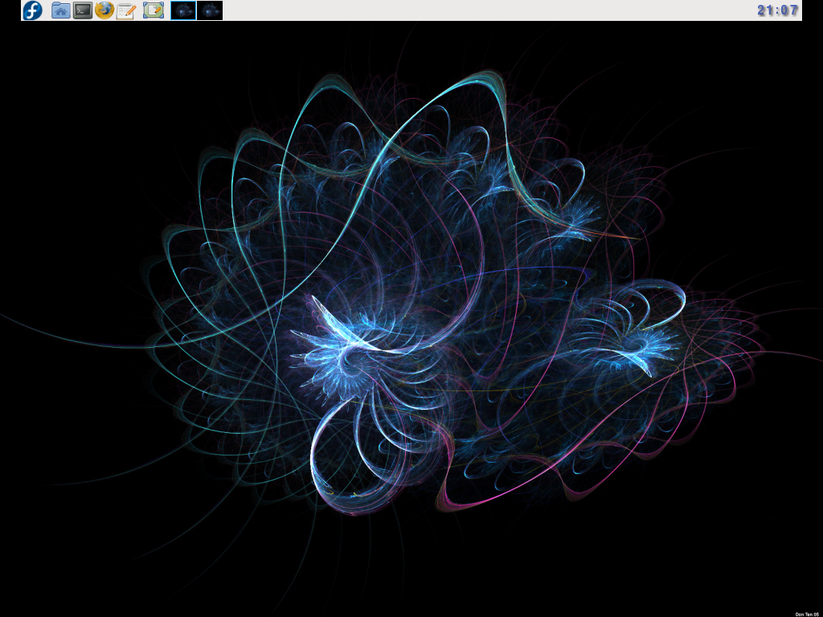Click the blue clock text on the panel
Image resolution: width=823 pixels, height=617 pixels.
(x=776, y=10)
